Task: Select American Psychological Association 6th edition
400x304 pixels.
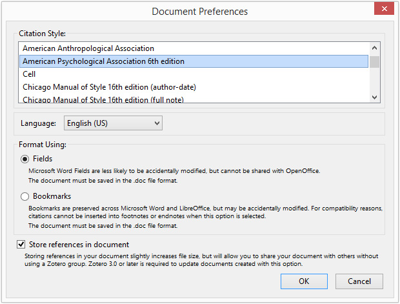Action: [x=194, y=61]
